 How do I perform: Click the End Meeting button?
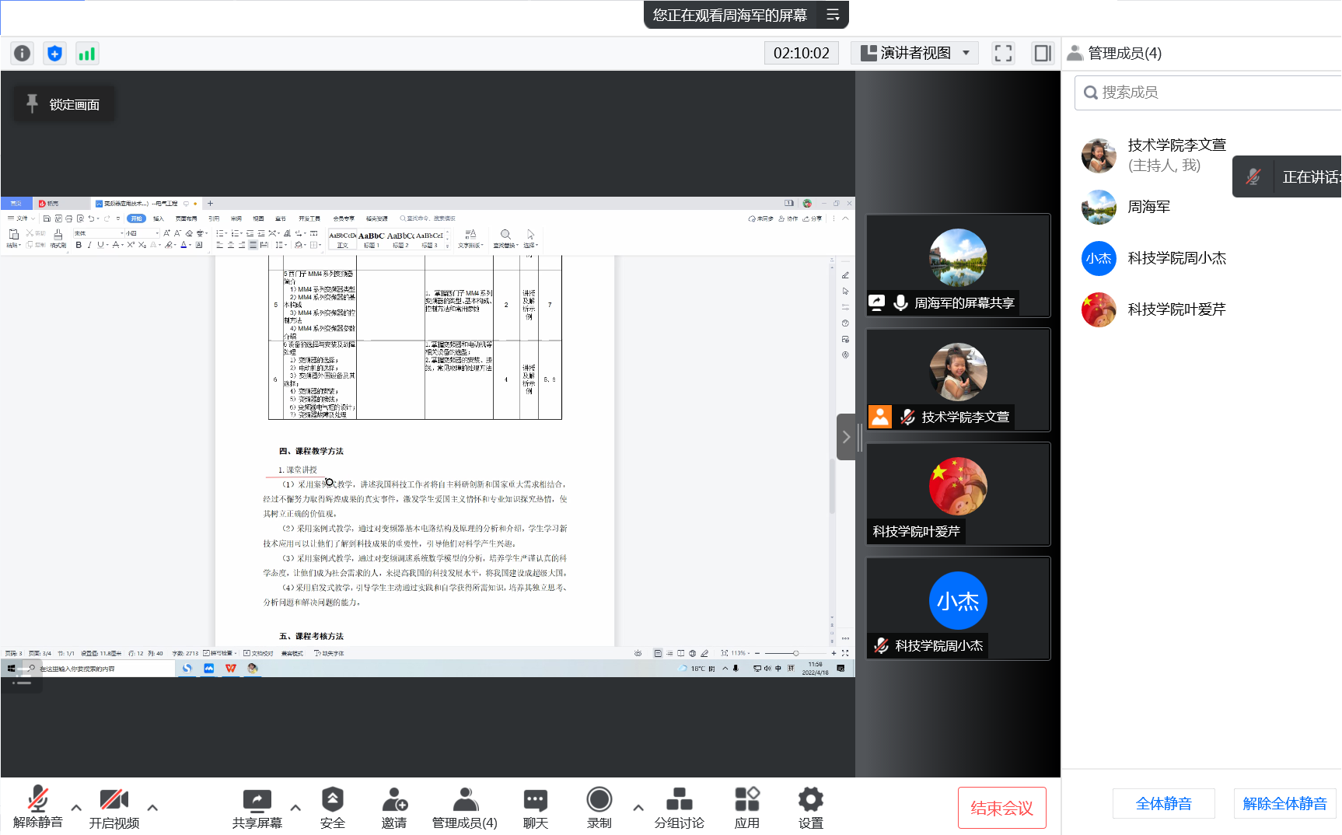click(x=1001, y=808)
